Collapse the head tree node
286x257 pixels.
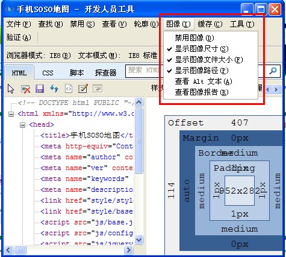coord(23,125)
